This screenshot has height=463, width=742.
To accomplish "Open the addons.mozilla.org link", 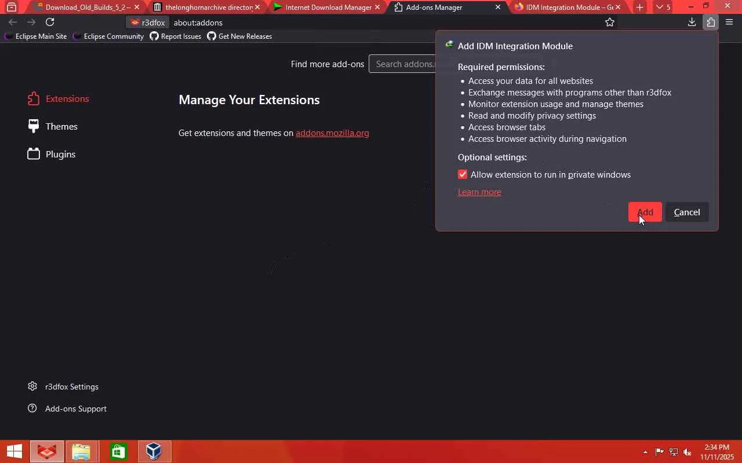I will (332, 133).
